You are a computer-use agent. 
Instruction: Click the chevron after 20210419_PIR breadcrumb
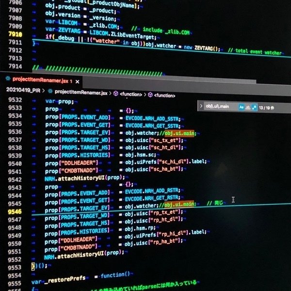(44, 91)
